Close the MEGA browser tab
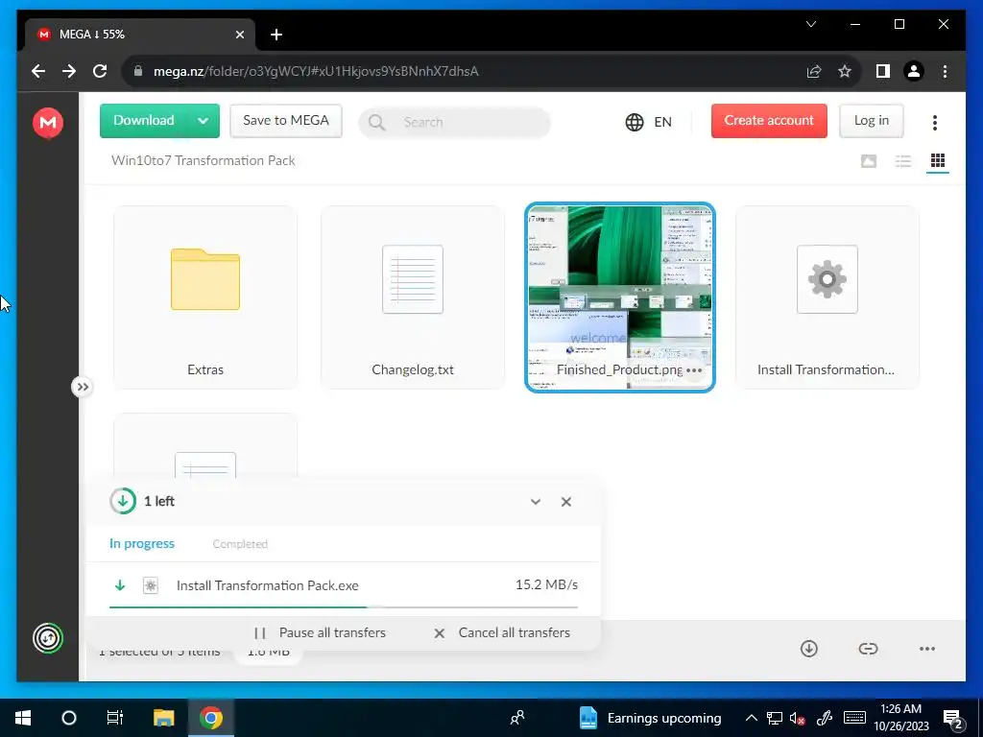983x737 pixels. [239, 35]
